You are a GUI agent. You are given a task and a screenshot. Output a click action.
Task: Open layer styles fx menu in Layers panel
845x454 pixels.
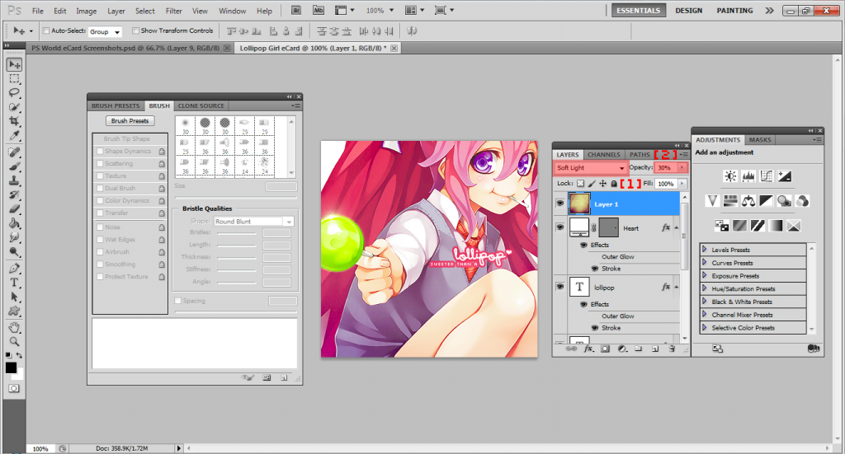click(x=588, y=349)
